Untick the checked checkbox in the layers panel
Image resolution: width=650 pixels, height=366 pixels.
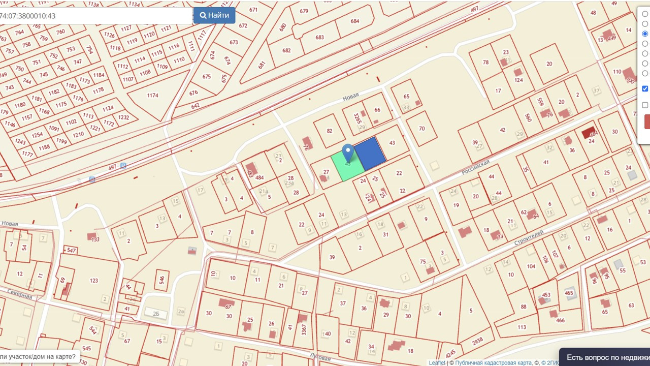(645, 88)
